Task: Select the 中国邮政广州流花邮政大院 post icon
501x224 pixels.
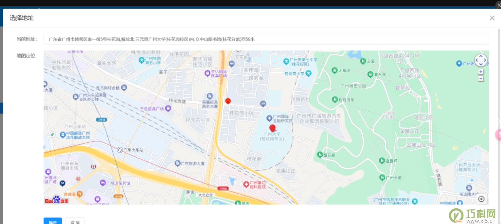Action: (63, 135)
